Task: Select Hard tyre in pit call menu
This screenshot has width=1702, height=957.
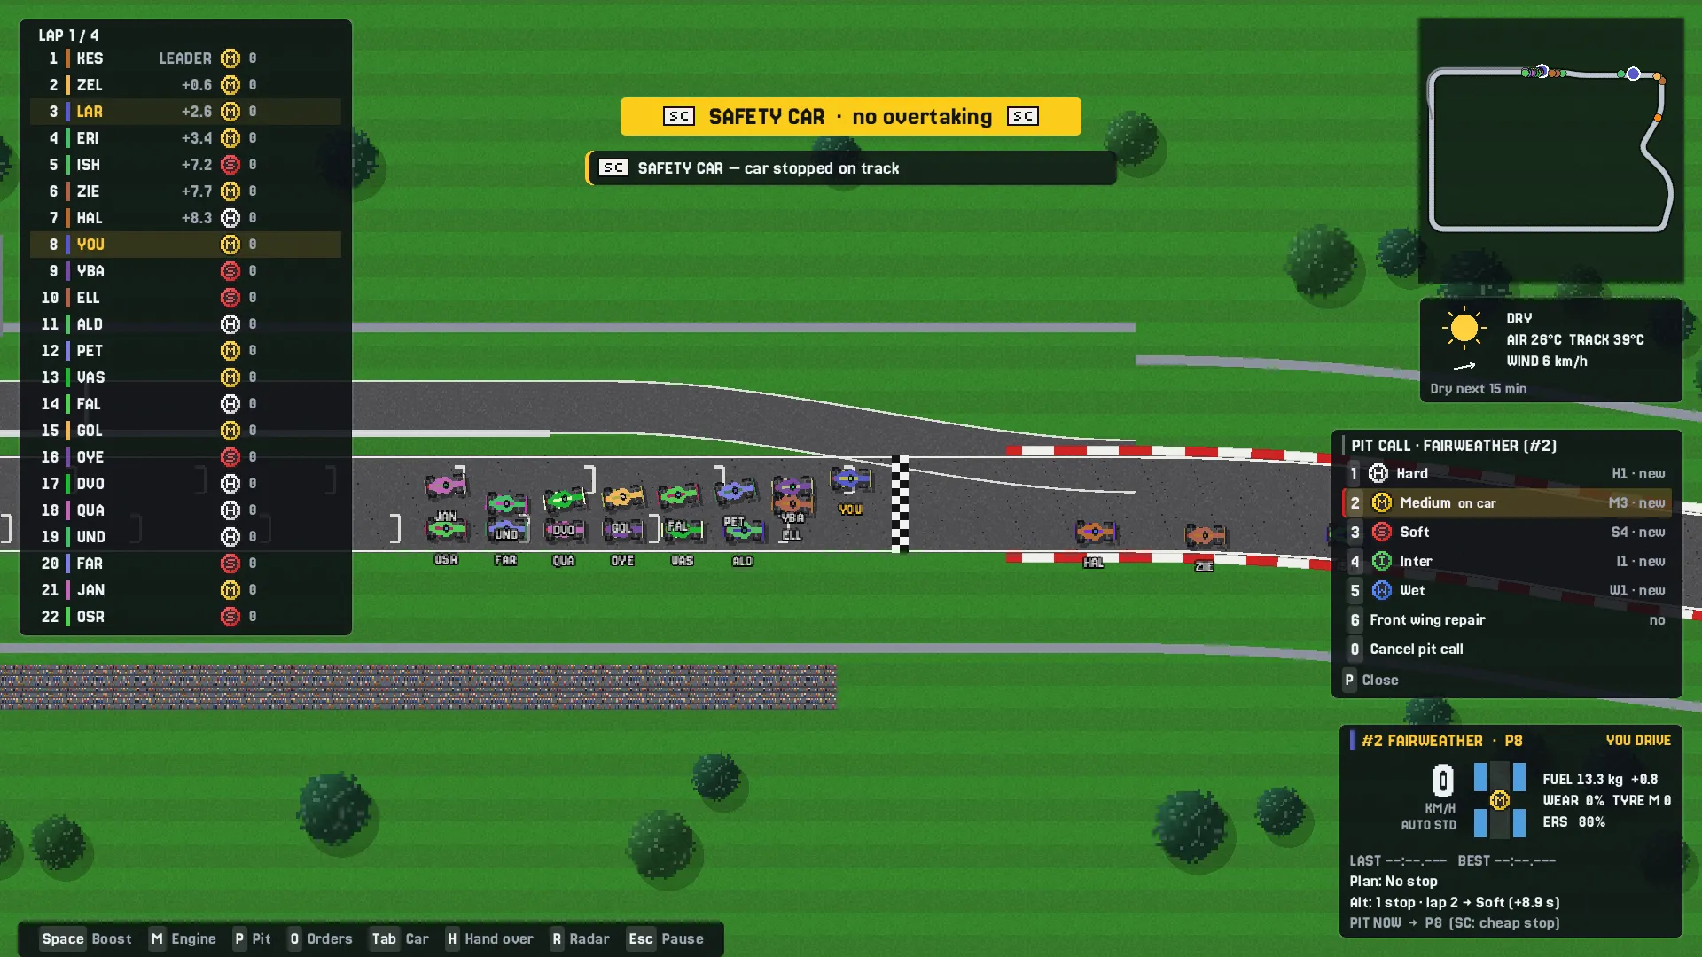Action: click(x=1507, y=473)
